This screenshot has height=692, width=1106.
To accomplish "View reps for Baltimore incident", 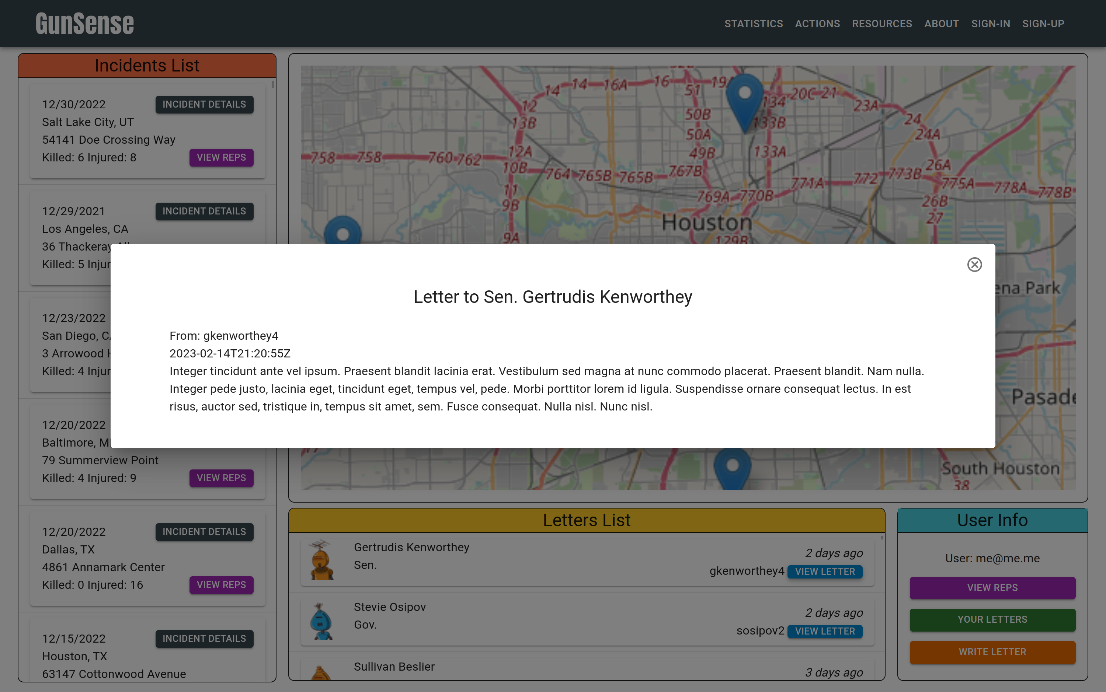I will [221, 478].
